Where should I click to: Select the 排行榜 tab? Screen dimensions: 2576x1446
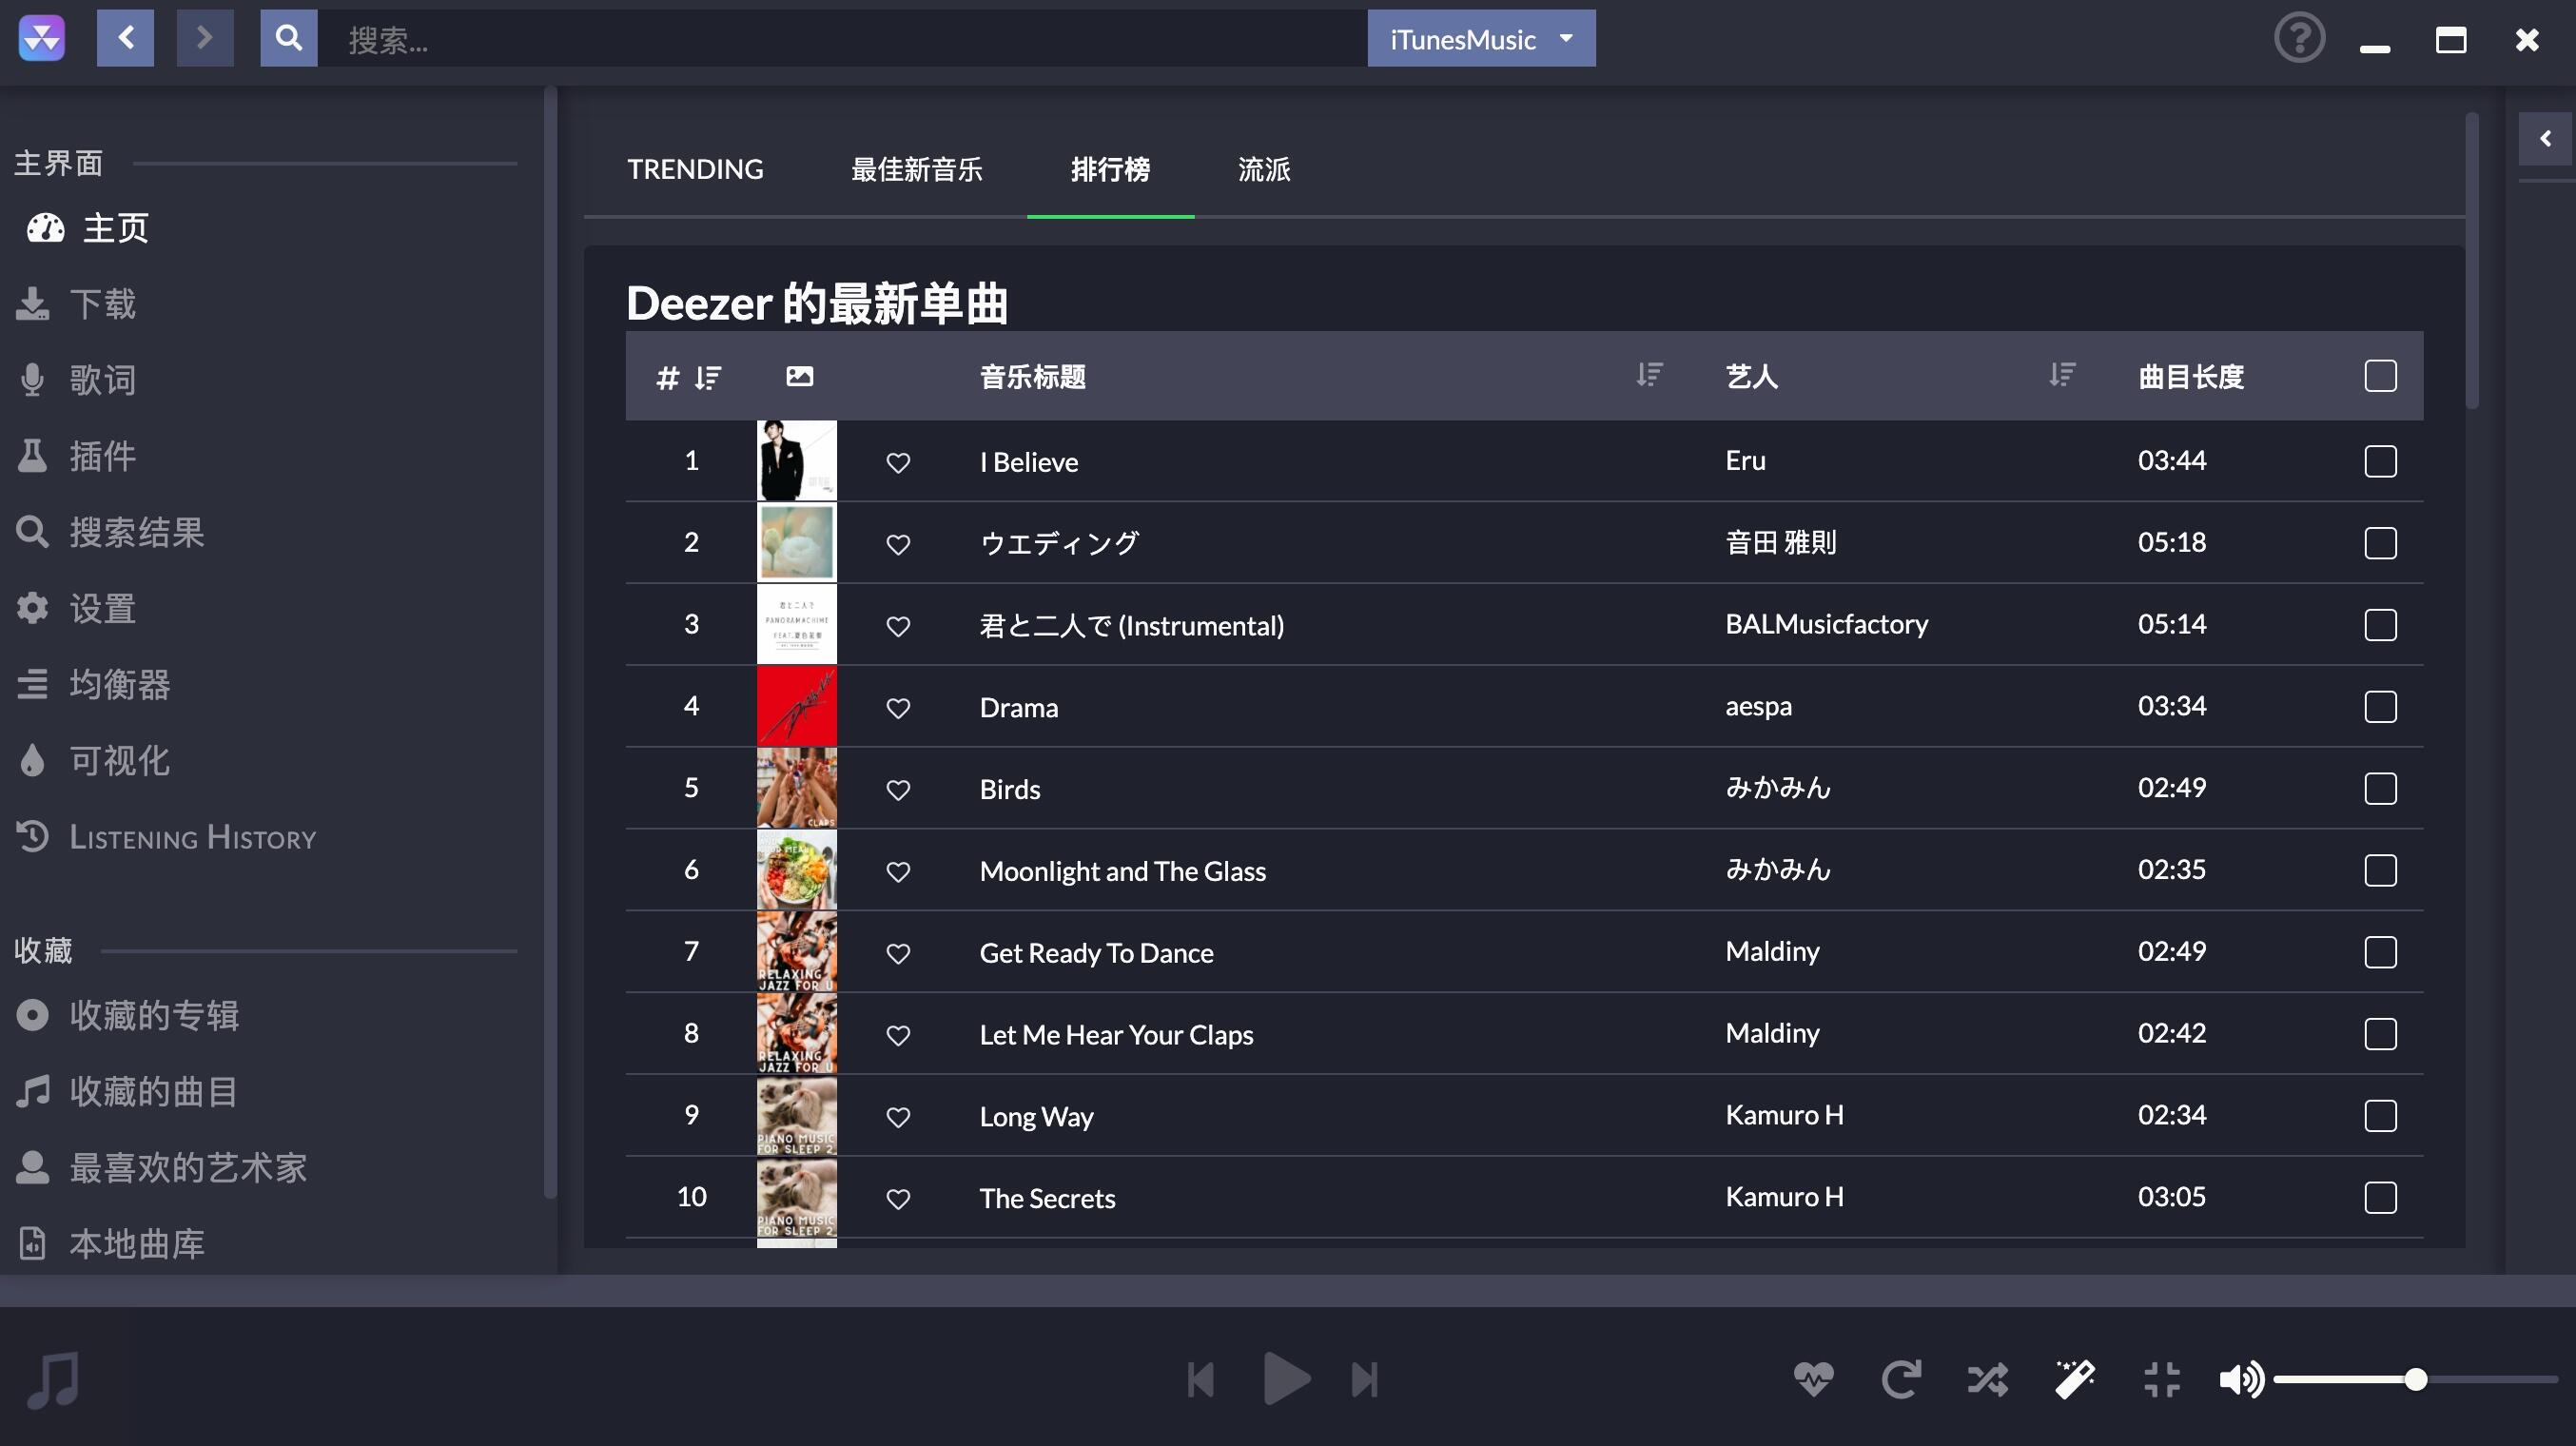click(x=1110, y=169)
